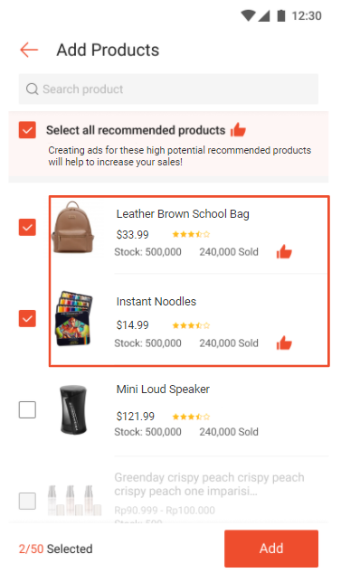
Task: Tap the Leather Brown School Bag star rating
Action: tap(191, 234)
